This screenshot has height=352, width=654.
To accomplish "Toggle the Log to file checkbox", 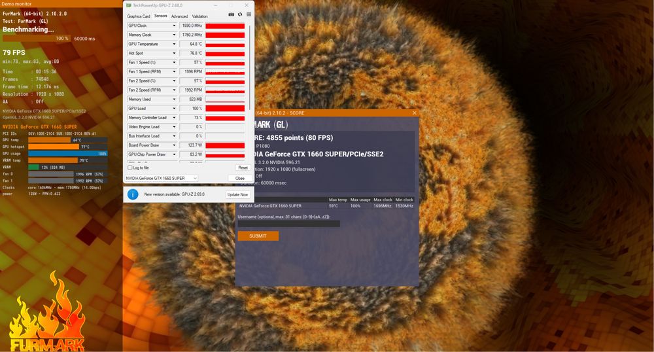I will point(129,167).
